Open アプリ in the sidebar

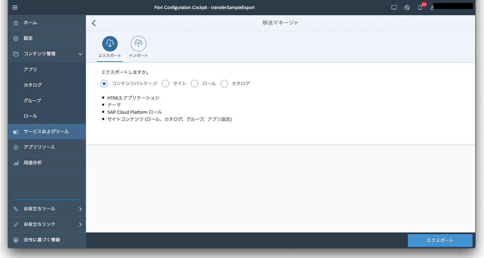click(47, 69)
